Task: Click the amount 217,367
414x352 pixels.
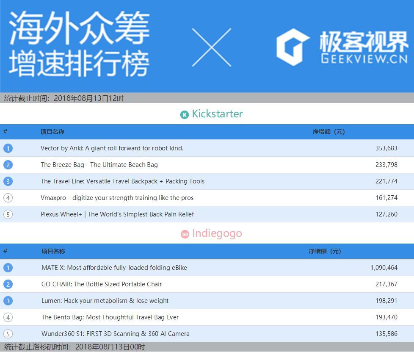Action: coord(386,284)
